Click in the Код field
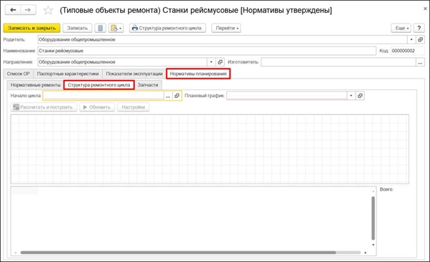This screenshot has height=262, width=430. 408,51
